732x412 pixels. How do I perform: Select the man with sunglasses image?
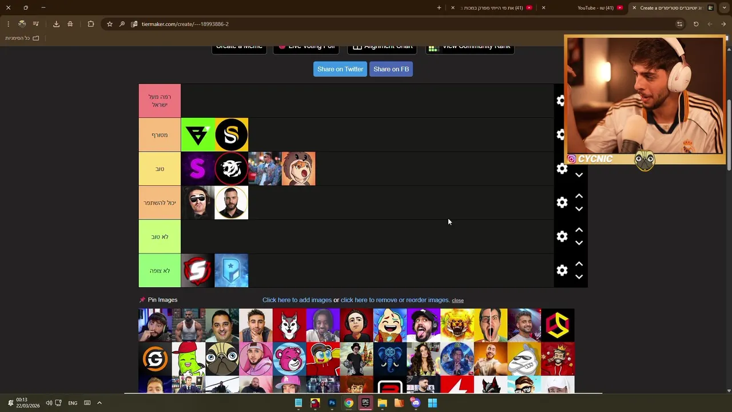[198, 203]
